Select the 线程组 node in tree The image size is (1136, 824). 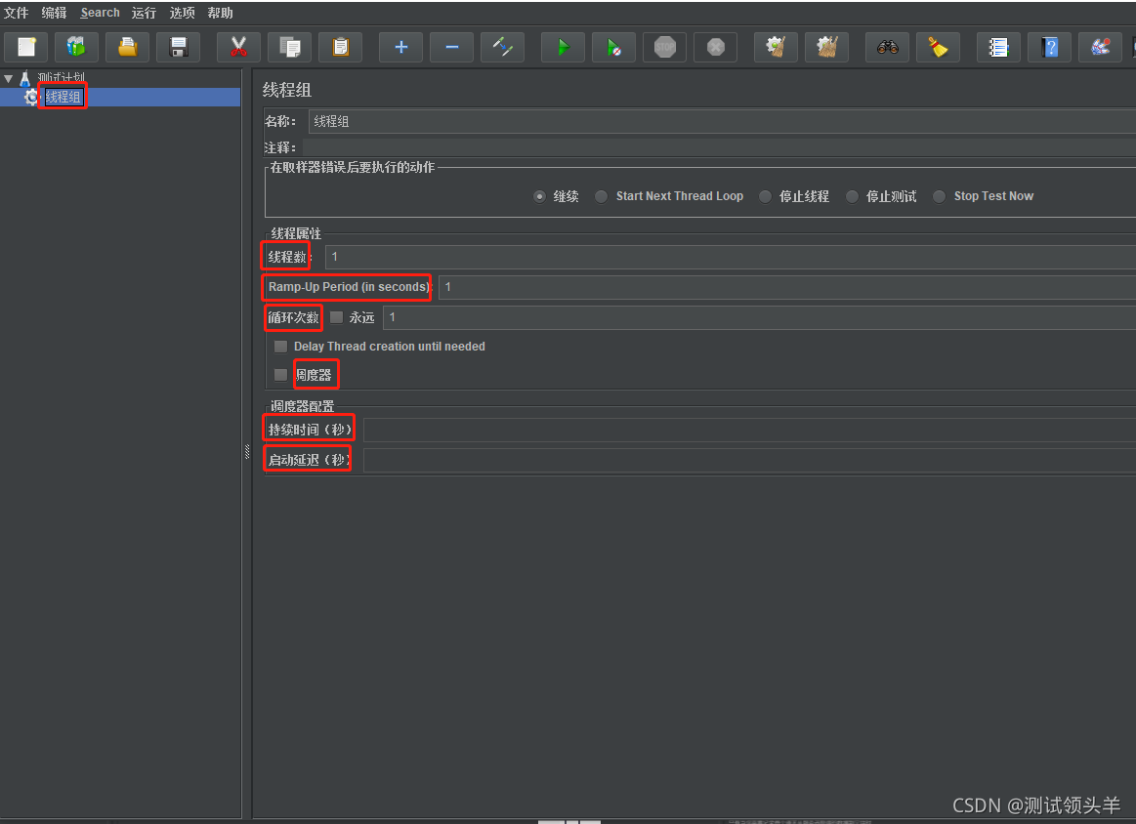click(63, 97)
